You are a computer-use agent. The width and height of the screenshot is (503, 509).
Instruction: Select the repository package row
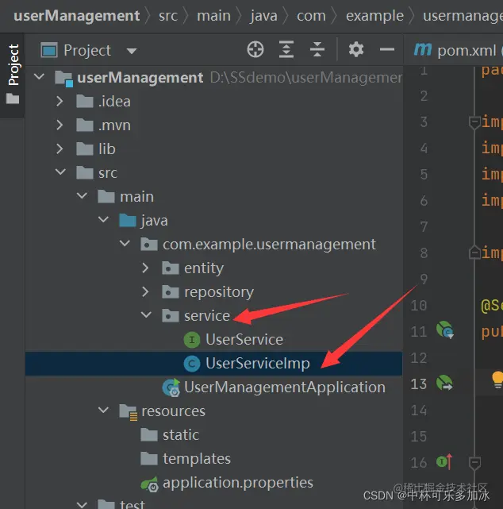(x=214, y=292)
